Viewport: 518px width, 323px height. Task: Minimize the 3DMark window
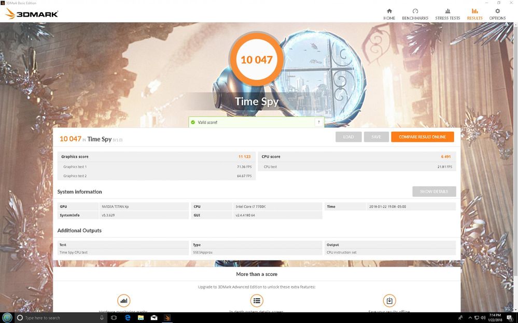(x=487, y=3)
